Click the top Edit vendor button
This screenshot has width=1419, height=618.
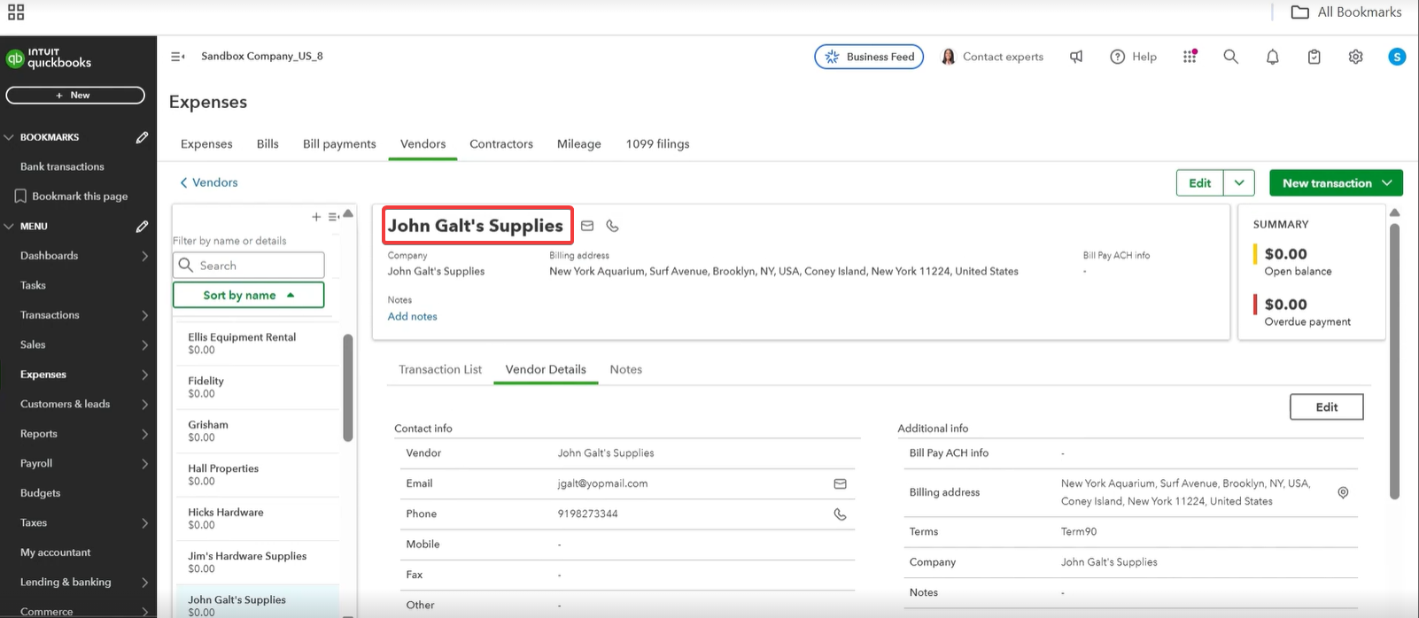tap(1200, 183)
